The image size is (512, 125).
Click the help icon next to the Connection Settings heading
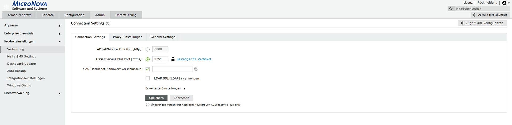pyautogui.click(x=108, y=24)
